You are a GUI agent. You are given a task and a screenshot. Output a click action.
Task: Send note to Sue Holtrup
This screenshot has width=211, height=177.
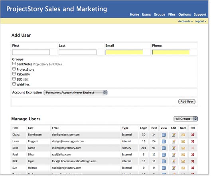(183, 168)
